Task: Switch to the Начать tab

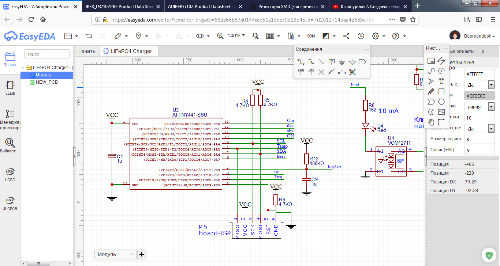Action: tap(87, 51)
